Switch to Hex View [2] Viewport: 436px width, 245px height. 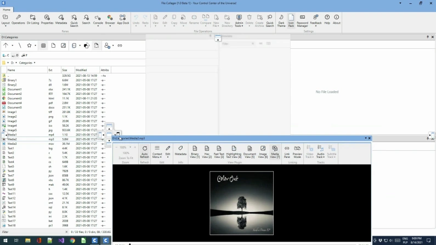click(207, 152)
